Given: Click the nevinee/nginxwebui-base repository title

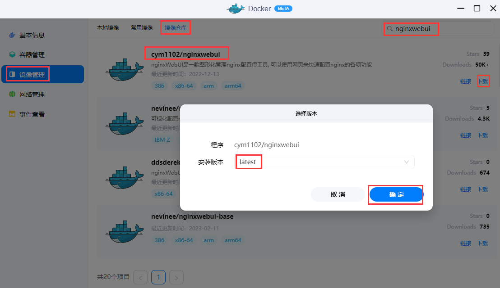Looking at the screenshot, I should (192, 216).
